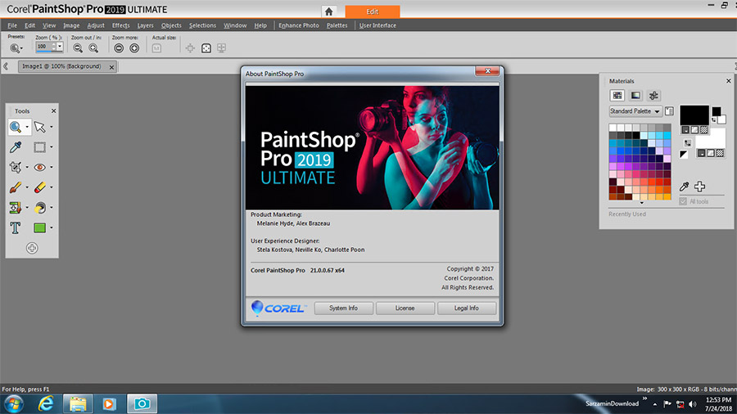Set background material to pattern mode

tap(720, 153)
